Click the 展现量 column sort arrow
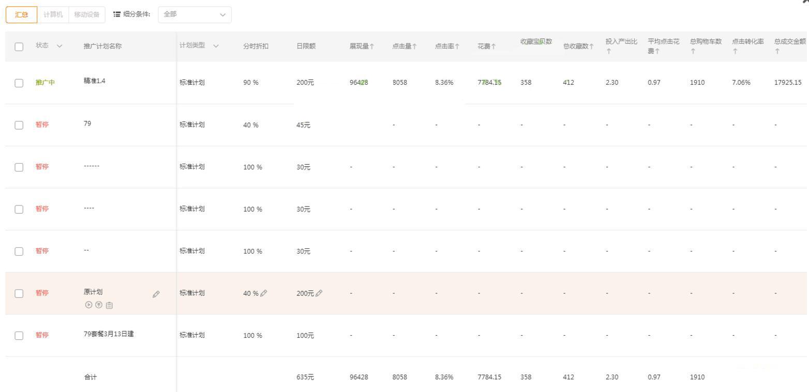 373,45
